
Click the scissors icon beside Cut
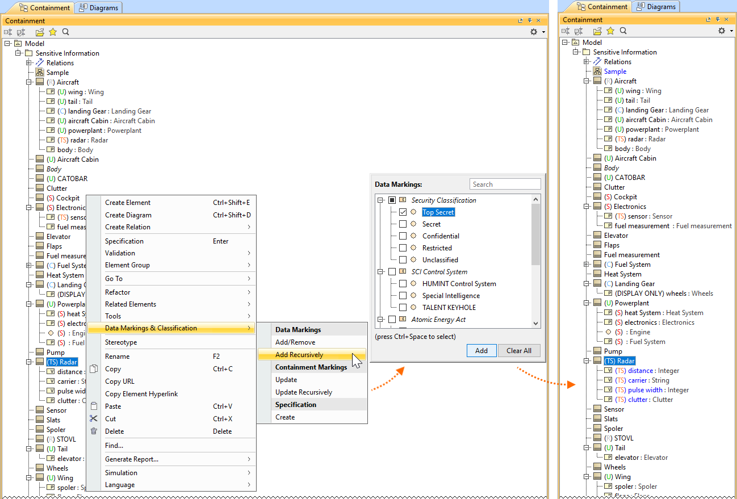94,419
